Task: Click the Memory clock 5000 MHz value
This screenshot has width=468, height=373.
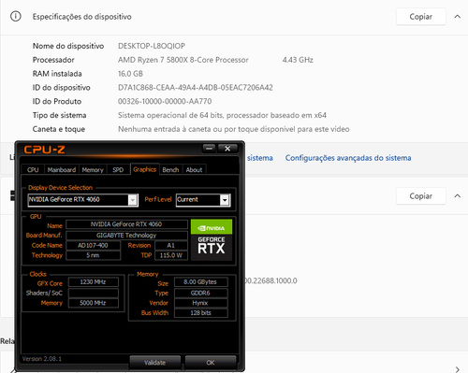Action: [93, 303]
